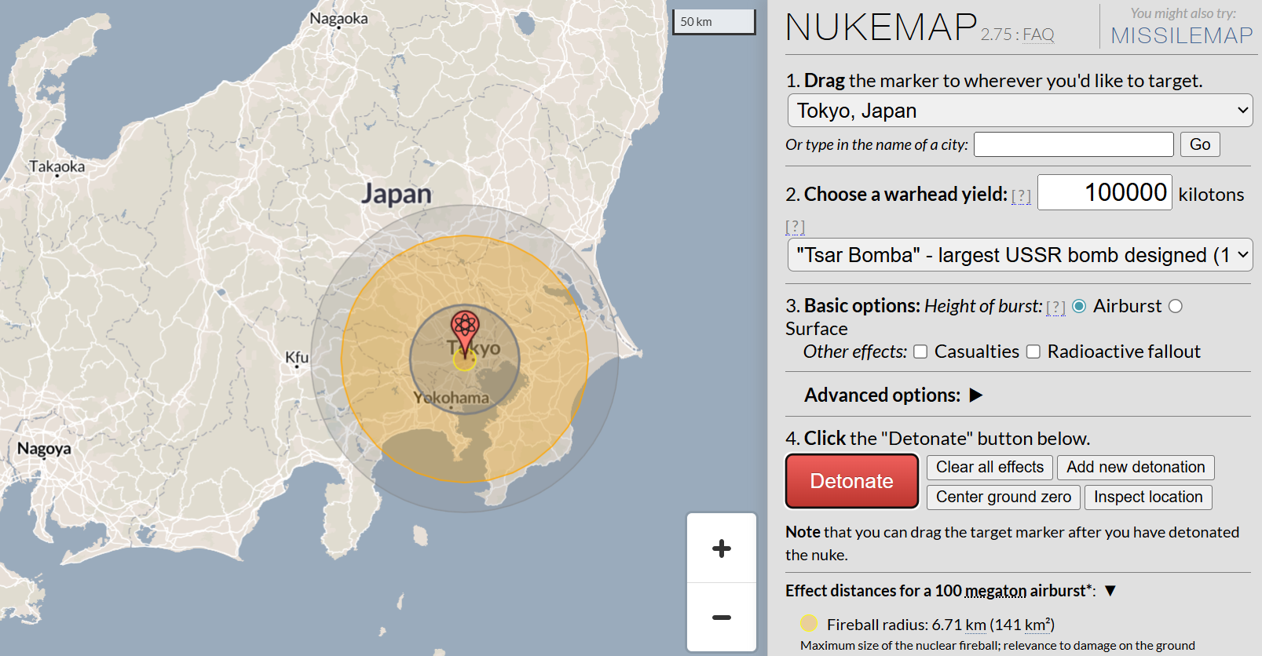Click the help link below warhead yield label
The image size is (1262, 656).
[x=795, y=226]
